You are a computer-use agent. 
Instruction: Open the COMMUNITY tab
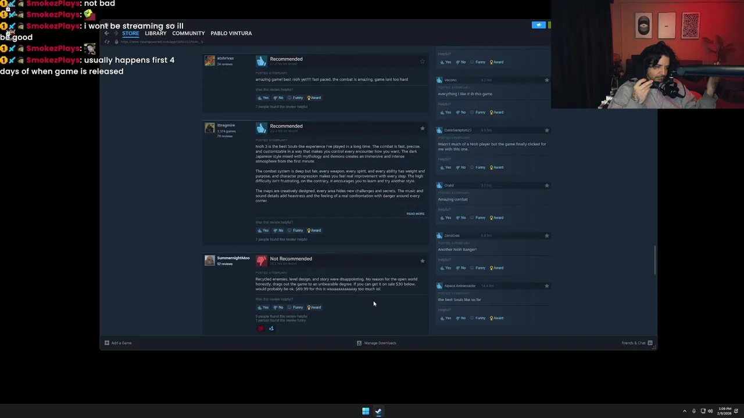coord(188,33)
